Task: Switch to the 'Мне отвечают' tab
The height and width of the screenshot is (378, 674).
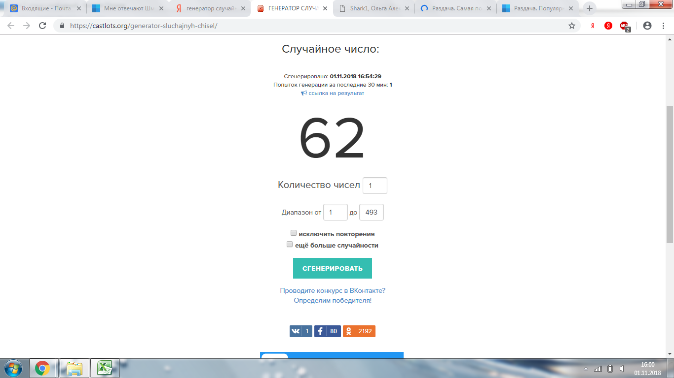Action: click(x=128, y=8)
